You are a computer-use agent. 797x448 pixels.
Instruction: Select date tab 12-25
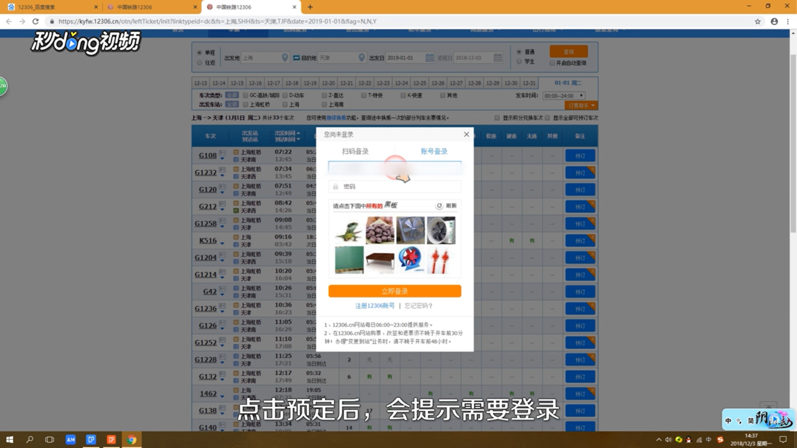(x=420, y=83)
